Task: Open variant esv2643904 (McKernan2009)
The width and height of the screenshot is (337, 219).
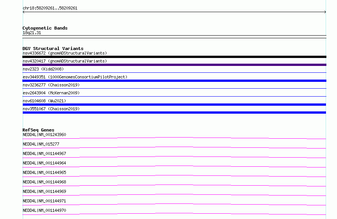Action: 51,93
